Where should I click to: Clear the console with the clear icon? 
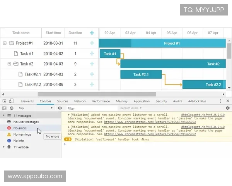click(x=12, y=108)
